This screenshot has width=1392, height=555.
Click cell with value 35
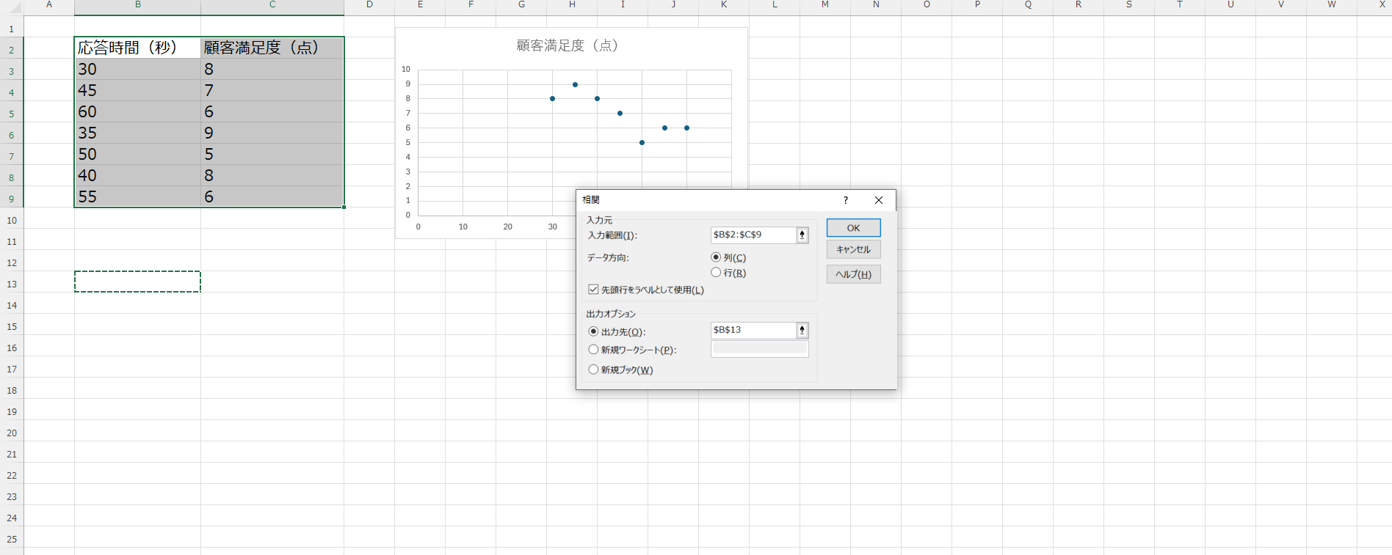click(x=138, y=133)
